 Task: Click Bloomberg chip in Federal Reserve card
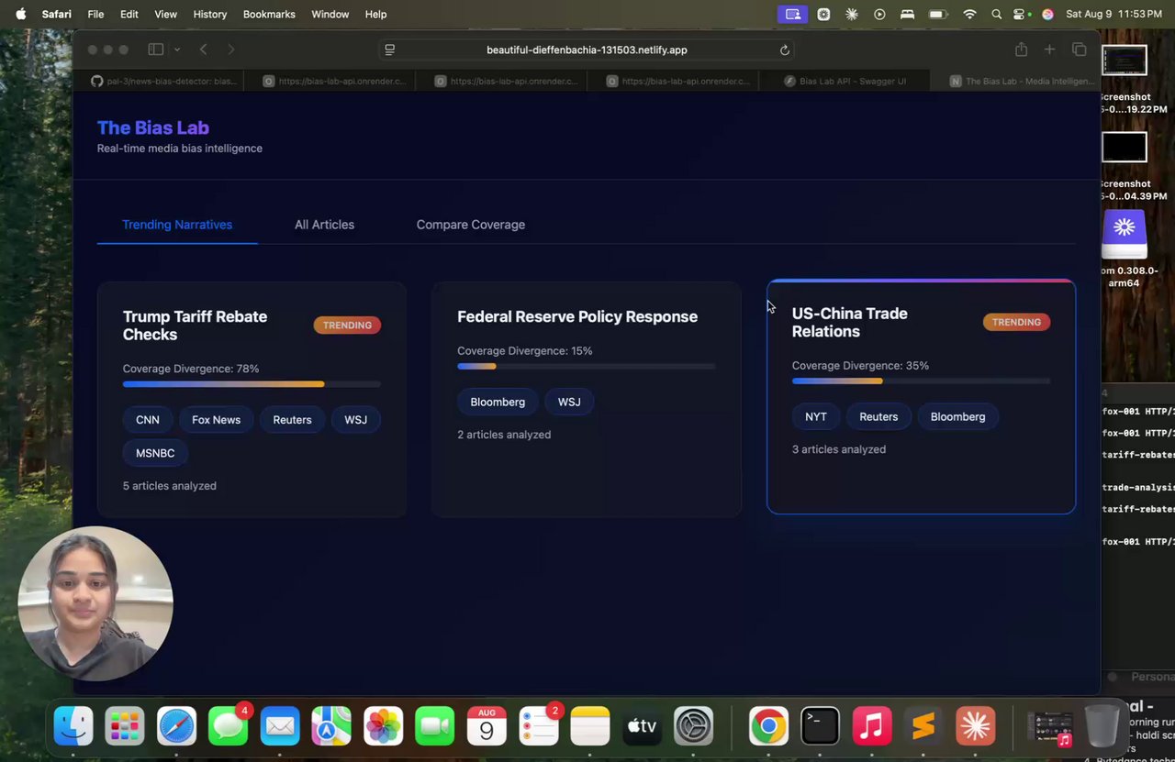pos(498,402)
